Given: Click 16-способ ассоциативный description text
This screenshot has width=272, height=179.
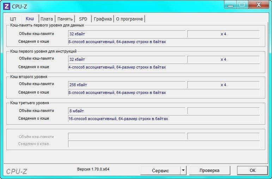Looking at the screenshot, I should pos(118,119).
